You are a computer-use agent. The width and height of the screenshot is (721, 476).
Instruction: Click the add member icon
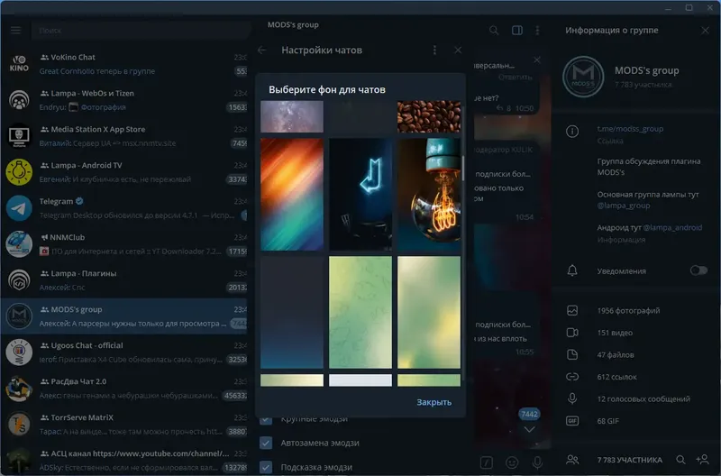(x=702, y=459)
